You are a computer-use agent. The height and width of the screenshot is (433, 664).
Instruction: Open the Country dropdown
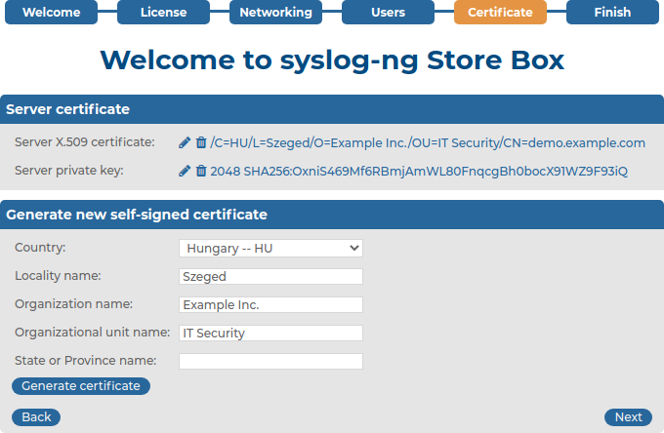click(270, 249)
